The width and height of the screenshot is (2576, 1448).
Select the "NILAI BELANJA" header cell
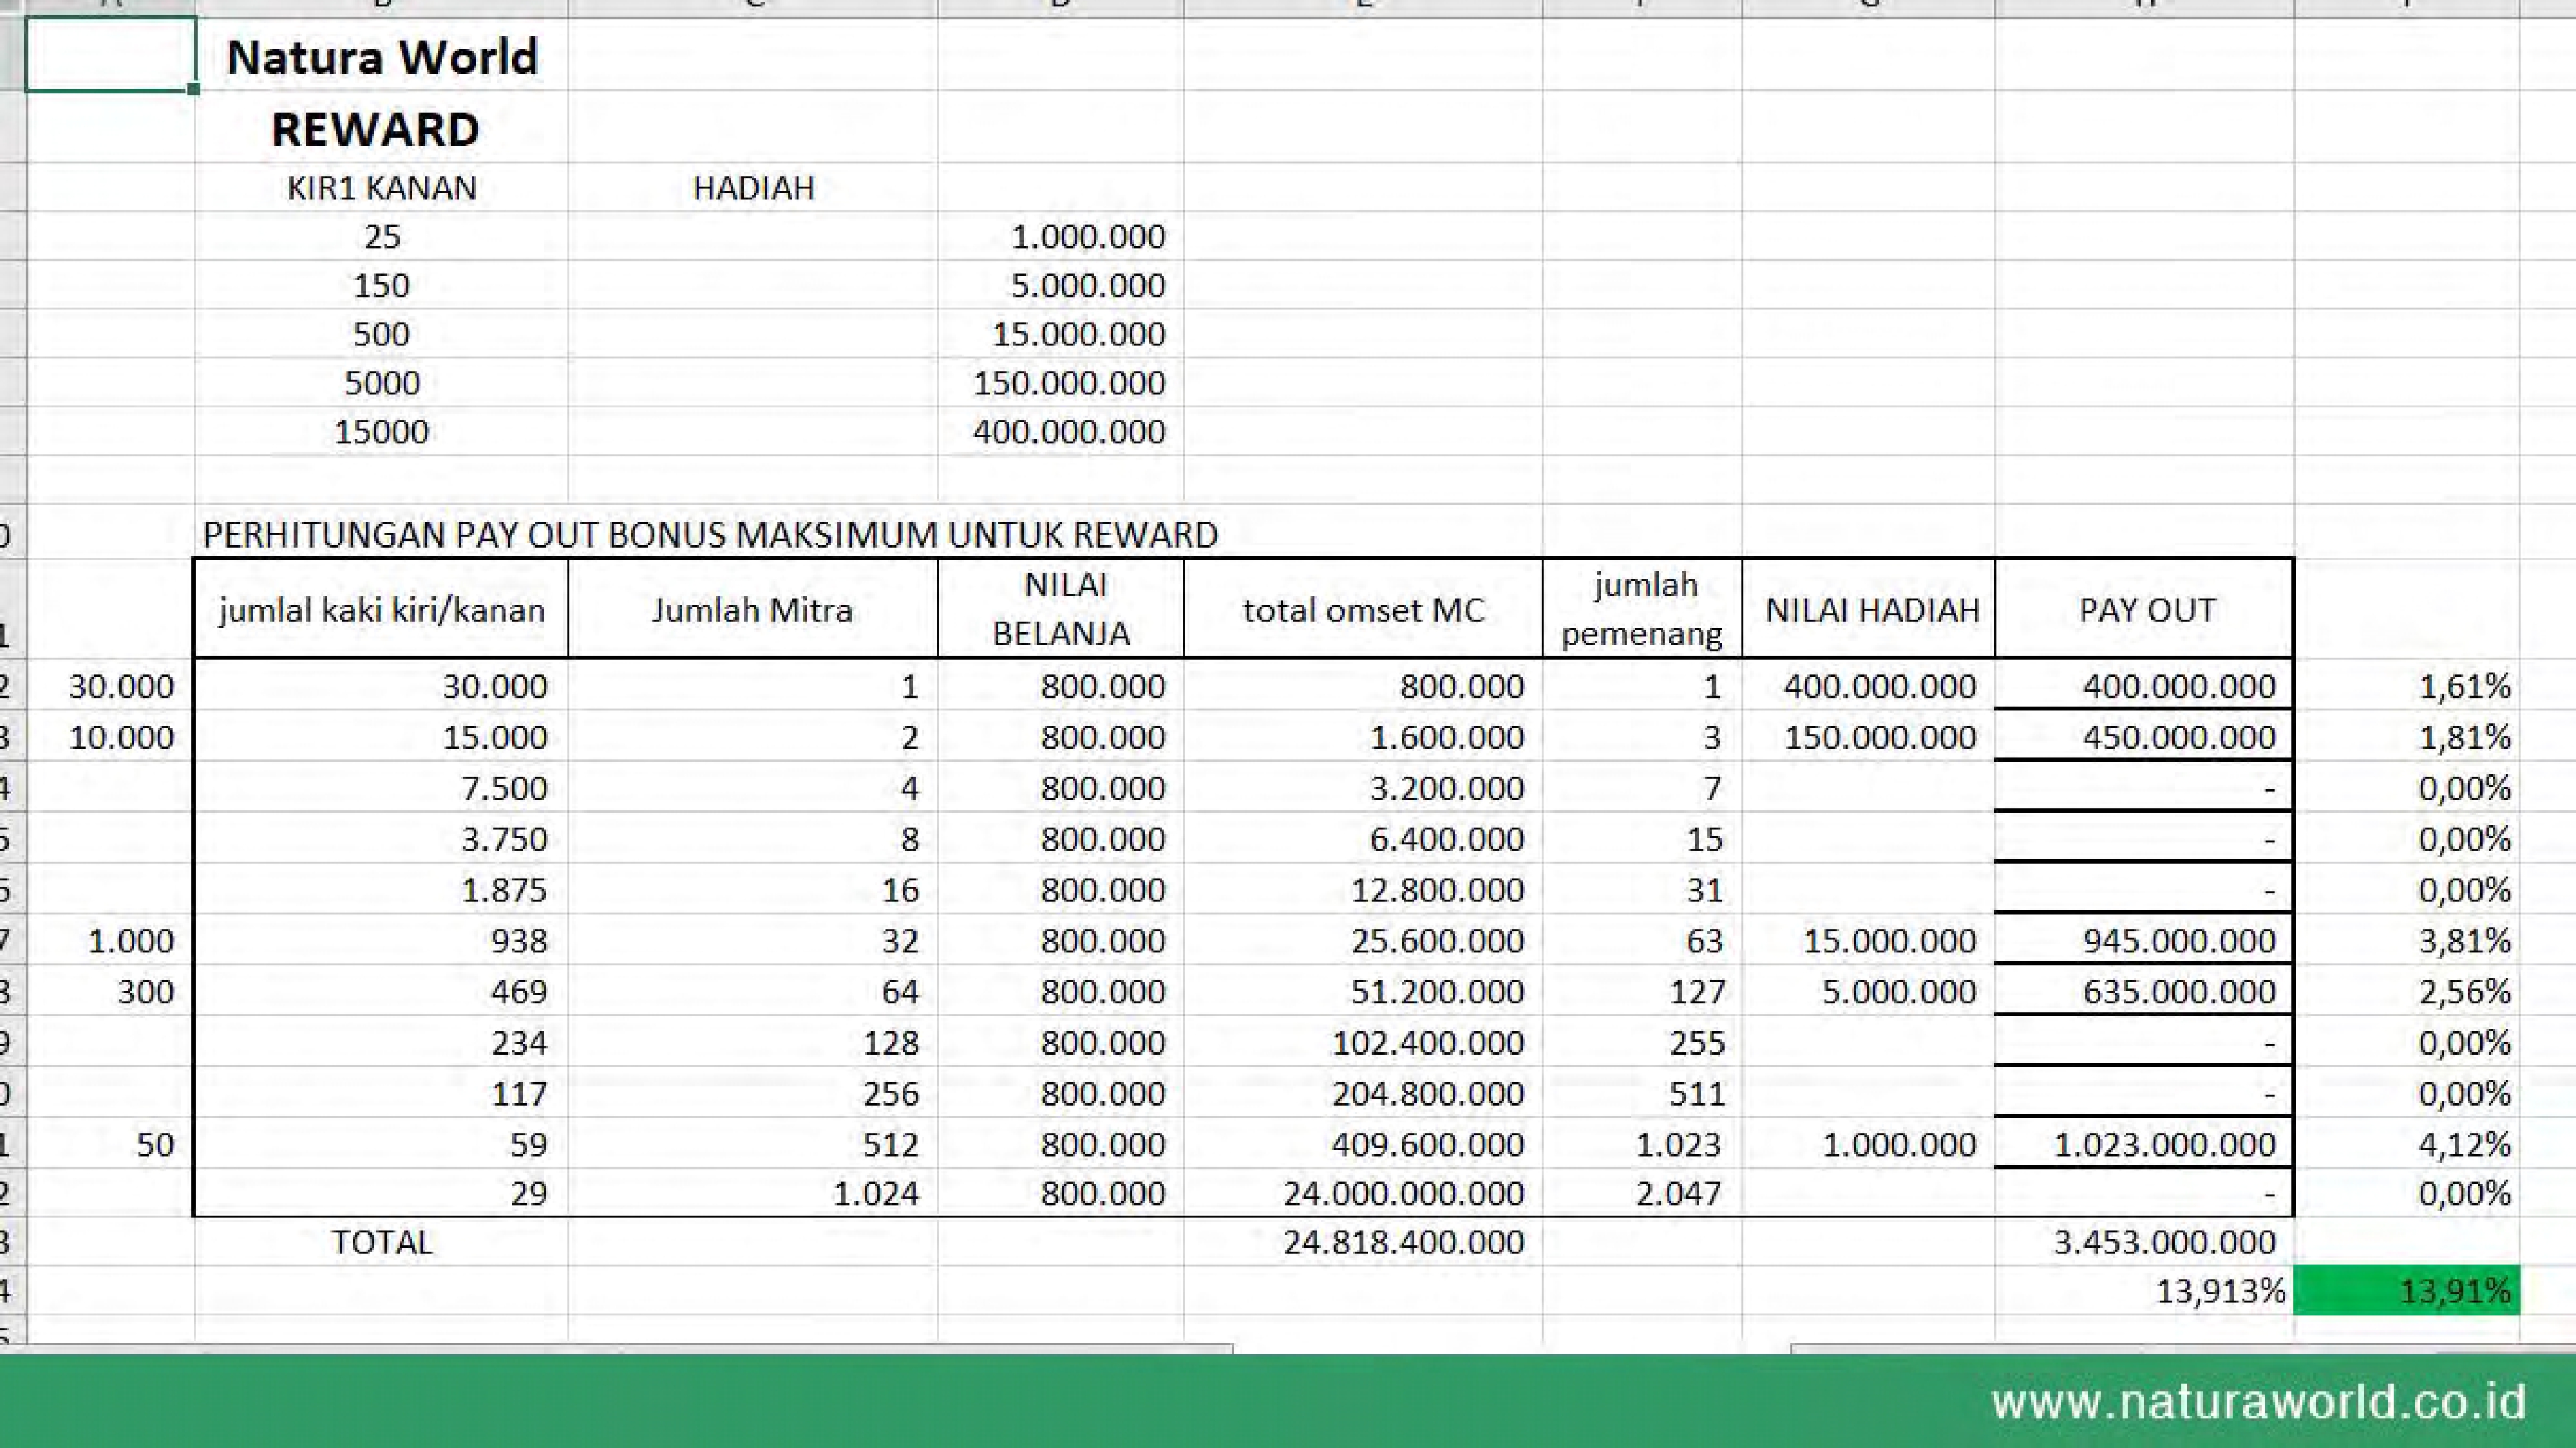tap(1061, 609)
